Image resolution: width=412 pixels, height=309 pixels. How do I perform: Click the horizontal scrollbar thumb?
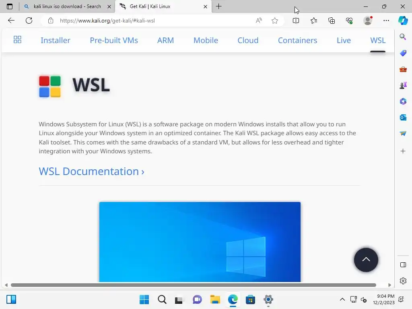coord(194,285)
